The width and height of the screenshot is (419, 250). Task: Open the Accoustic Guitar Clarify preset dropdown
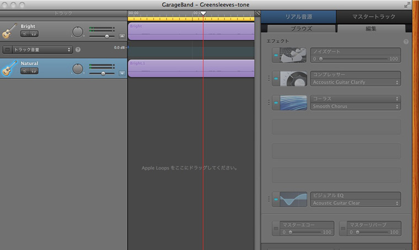click(x=356, y=83)
